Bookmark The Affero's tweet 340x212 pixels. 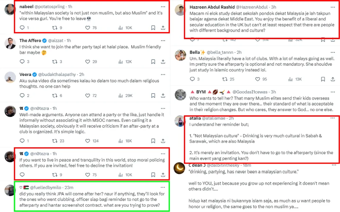pyautogui.click(x=153, y=62)
